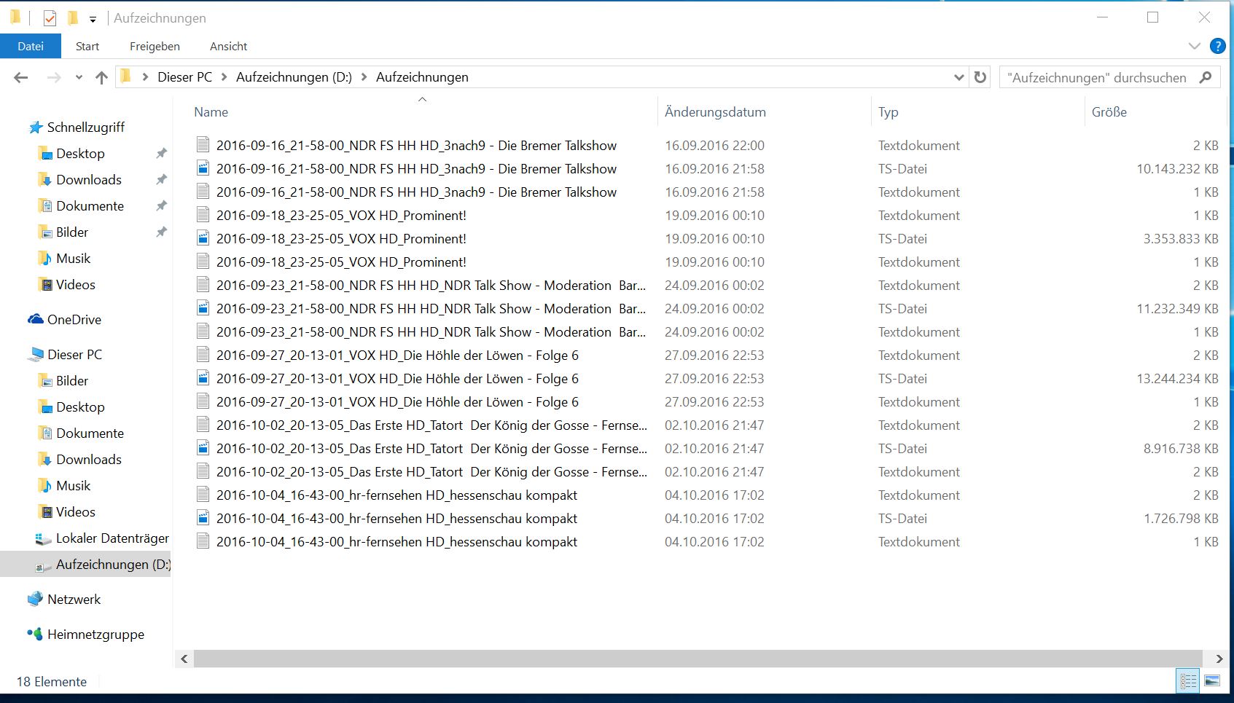Viewport: 1234px width, 703px height.
Task: Click TS file icon of VOX HD Prominent!
Action: pos(203,238)
